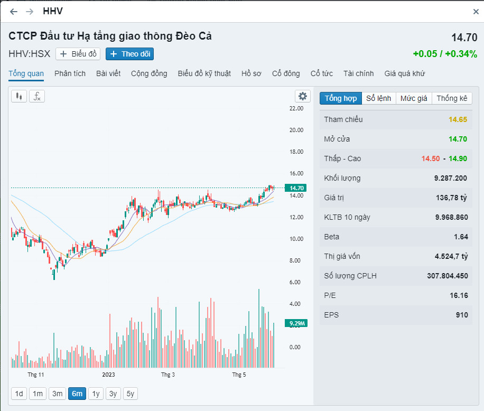This screenshot has height=411, width=484.
Task: Select the Mức giá panel tab
Action: point(414,98)
